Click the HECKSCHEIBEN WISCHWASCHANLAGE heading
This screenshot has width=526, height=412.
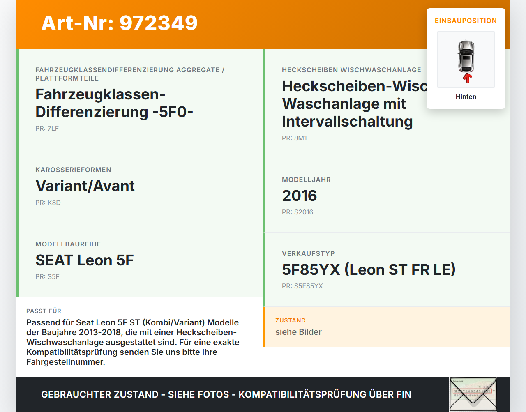351,70
